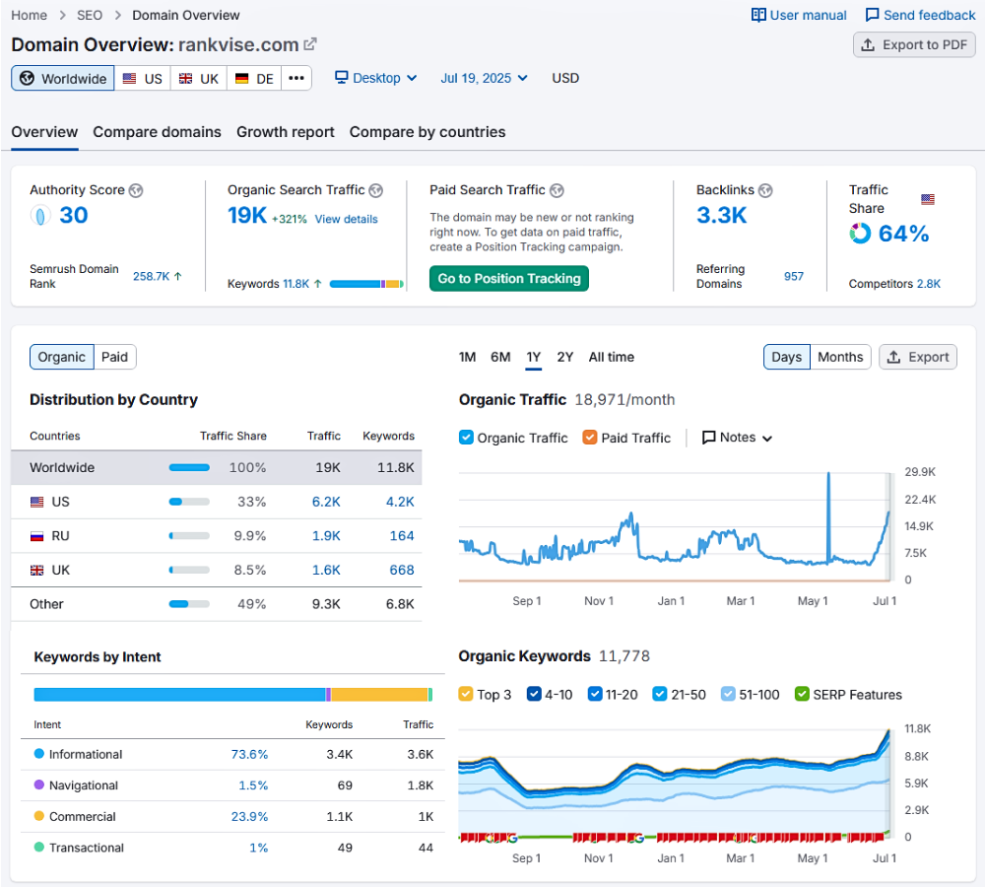The image size is (985, 887).
Task: Click the Paid Search Traffic globe icon
Action: [x=557, y=190]
